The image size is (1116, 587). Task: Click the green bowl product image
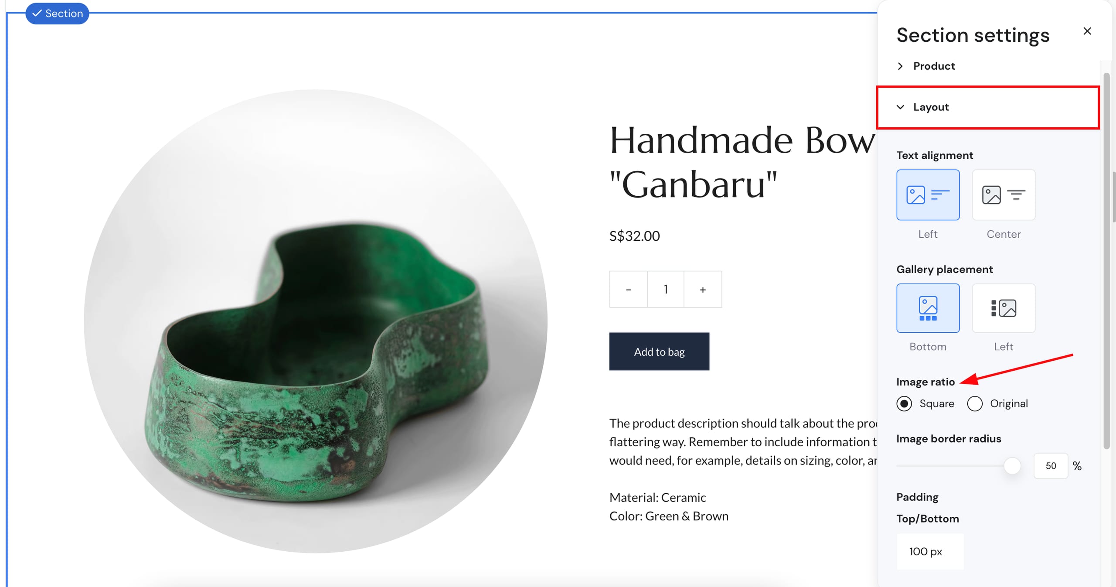[x=316, y=321]
